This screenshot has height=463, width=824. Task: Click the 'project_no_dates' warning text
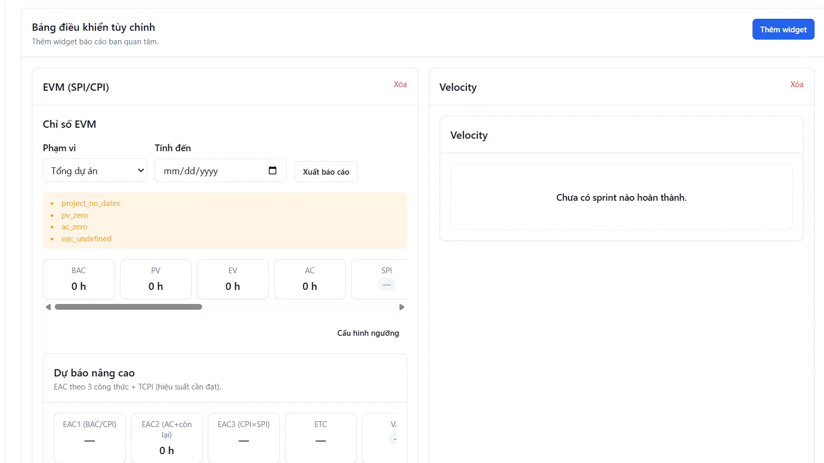[91, 203]
